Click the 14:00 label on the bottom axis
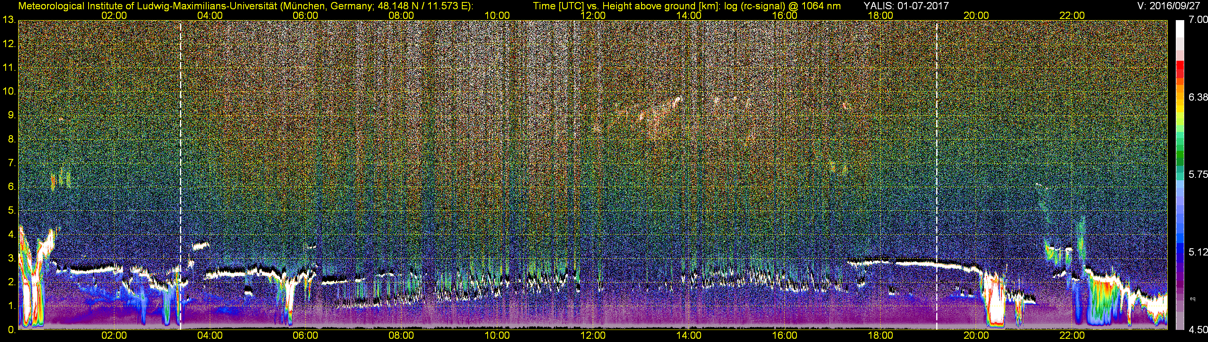Image resolution: width=1208 pixels, height=342 pixels. (689, 336)
